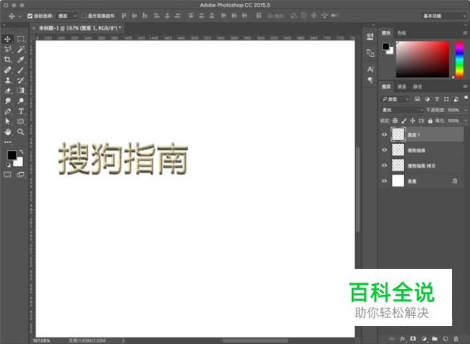This screenshot has height=344, width=470.
Task: Click the foreground color swatch in toolbox
Action: point(12,155)
